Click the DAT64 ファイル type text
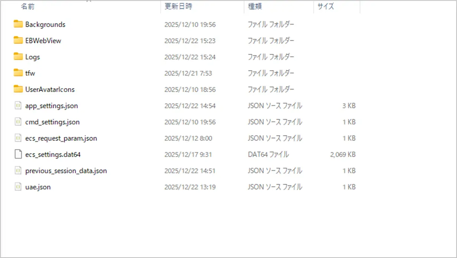 click(x=268, y=154)
